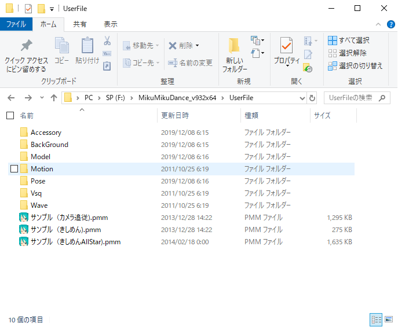Open the Delete dropdown arrow
398x327 pixels.
tap(197, 46)
